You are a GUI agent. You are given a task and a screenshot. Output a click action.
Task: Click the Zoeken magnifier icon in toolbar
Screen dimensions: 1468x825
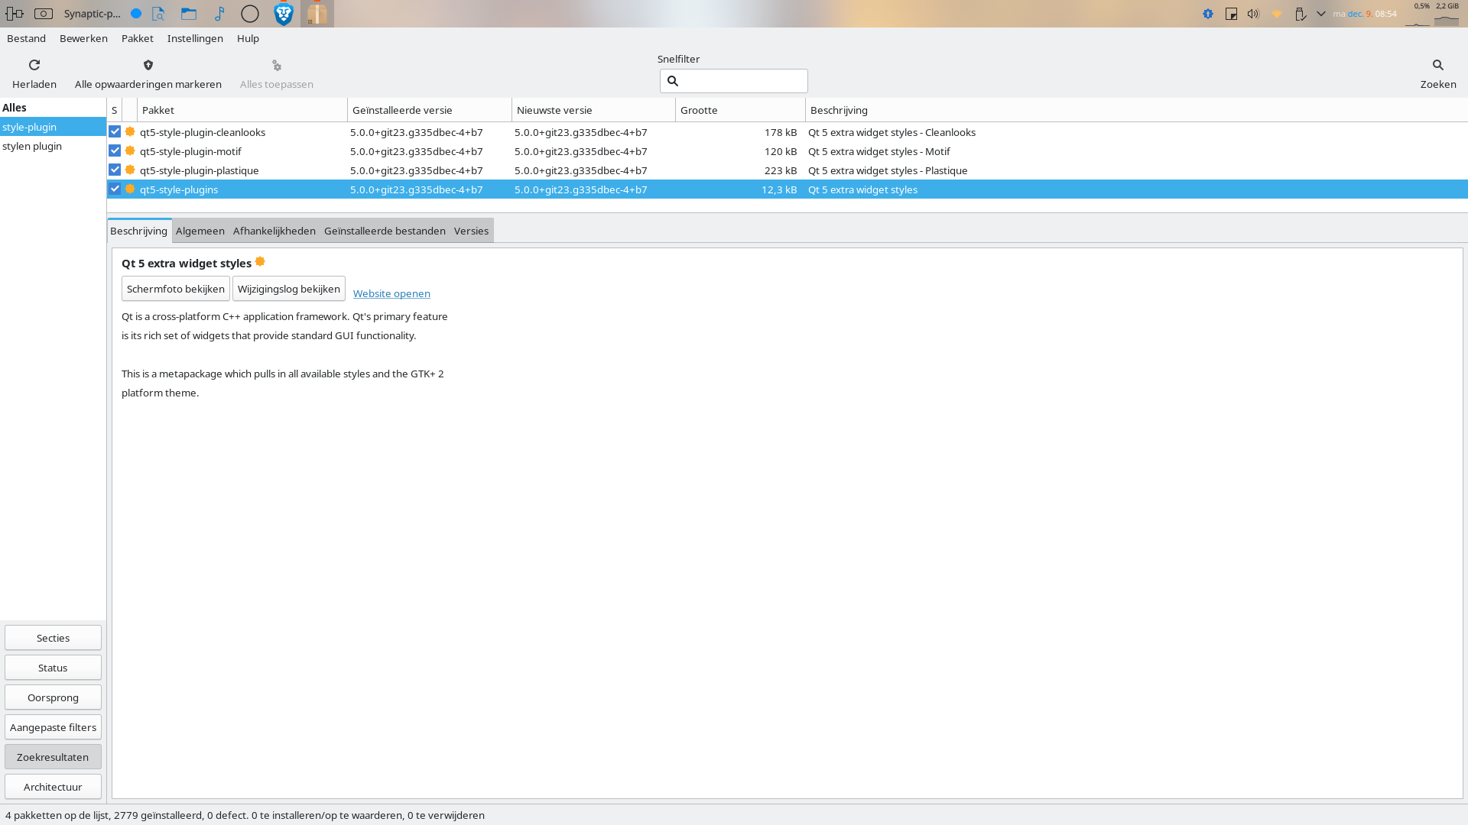[1438, 65]
